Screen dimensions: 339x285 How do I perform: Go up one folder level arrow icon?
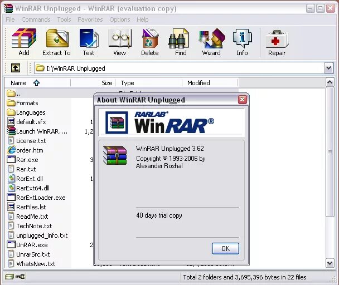(x=16, y=68)
